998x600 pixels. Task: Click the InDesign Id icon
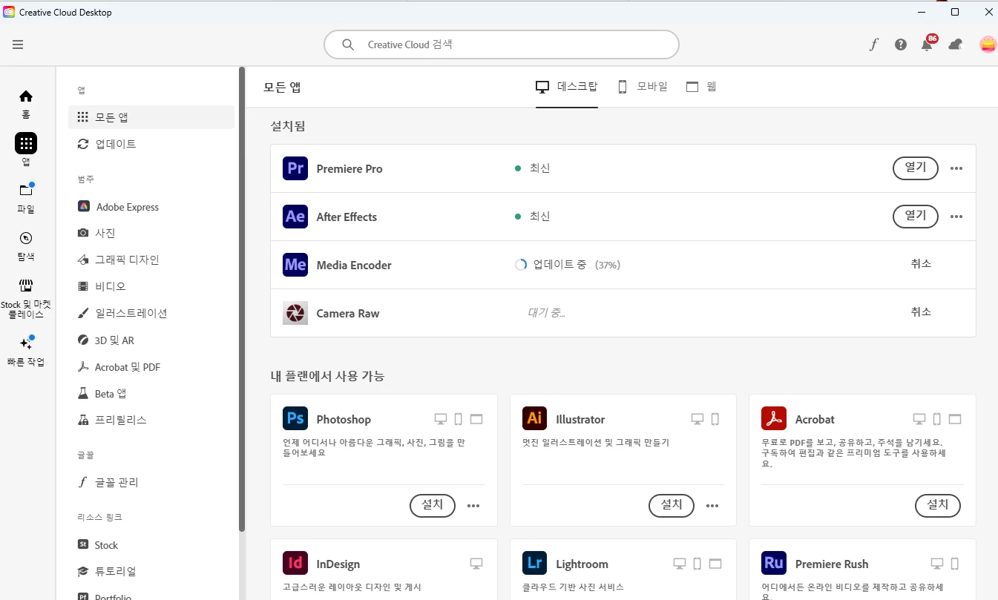295,563
